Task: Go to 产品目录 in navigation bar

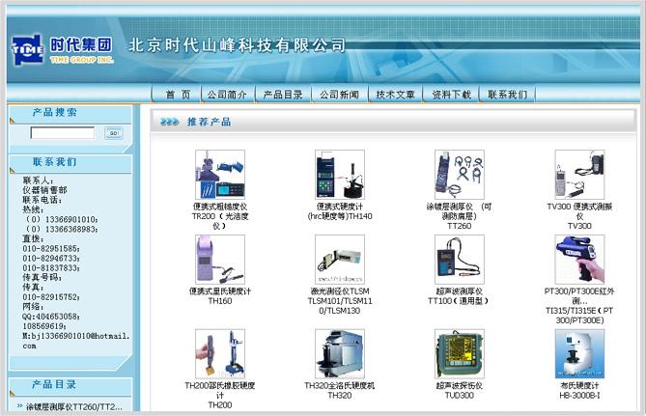Action: pos(283,95)
